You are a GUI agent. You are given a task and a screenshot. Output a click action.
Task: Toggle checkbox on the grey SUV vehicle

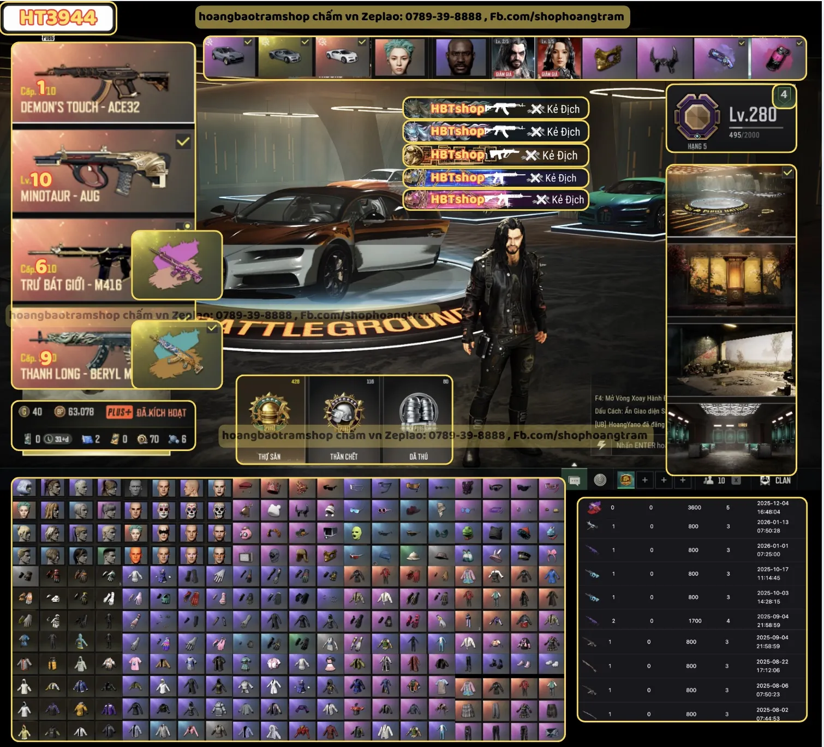coord(248,42)
